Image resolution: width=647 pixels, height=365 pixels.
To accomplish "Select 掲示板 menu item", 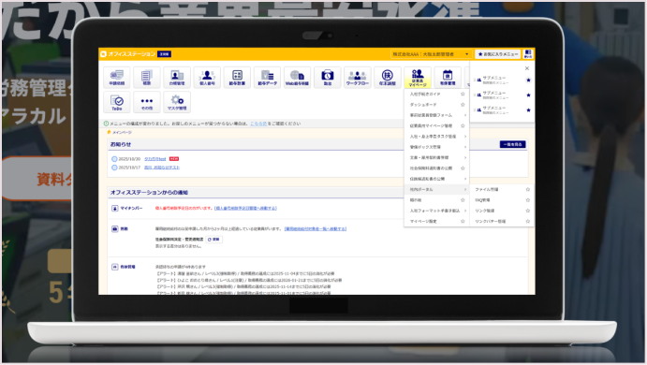I will (416, 200).
